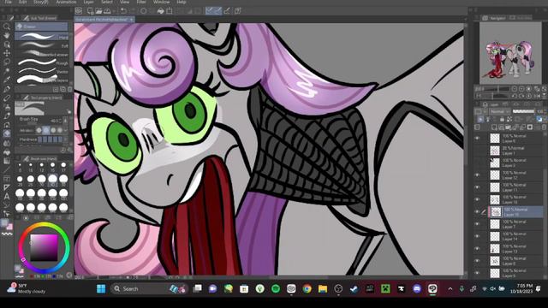Select the Lasso selection tool
Image resolution: width=548 pixels, height=308 pixels.
pos(6,62)
